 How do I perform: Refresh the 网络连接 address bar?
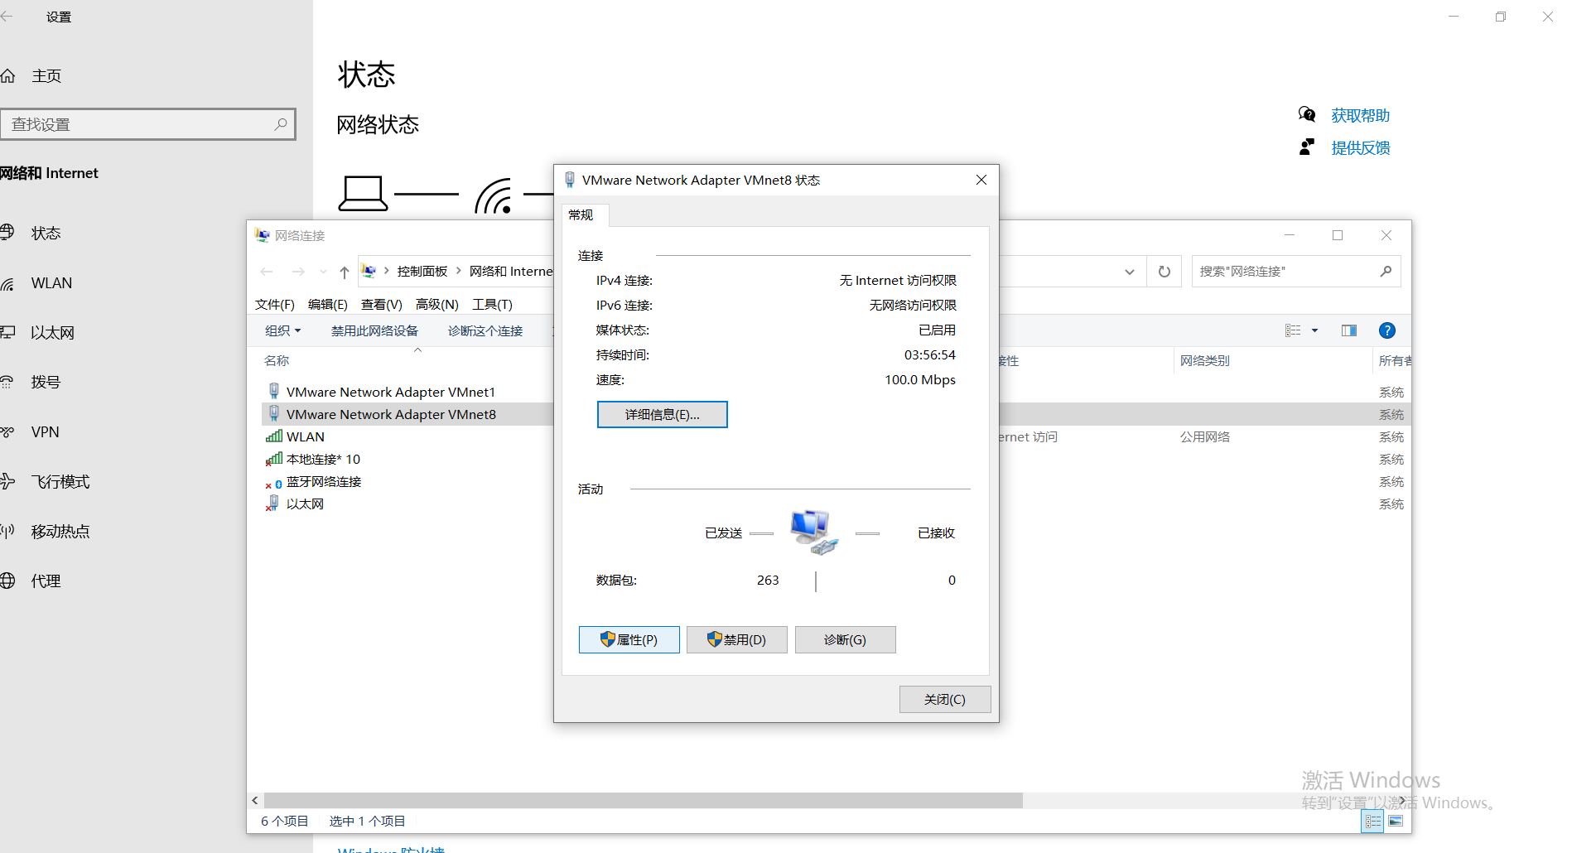(1165, 272)
